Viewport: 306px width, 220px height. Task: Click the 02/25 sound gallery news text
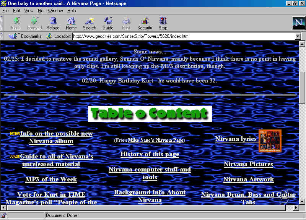[150, 63]
